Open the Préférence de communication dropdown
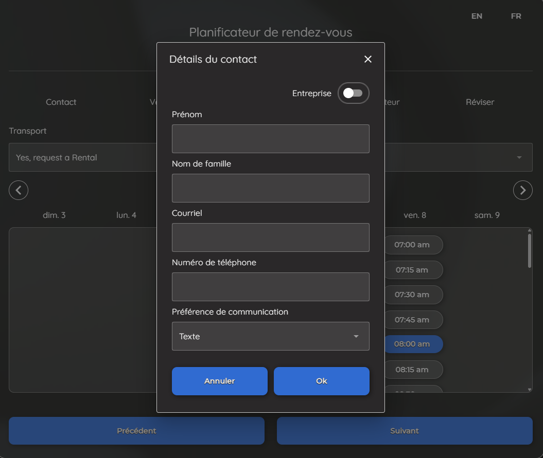This screenshot has width=543, height=458. tap(270, 336)
